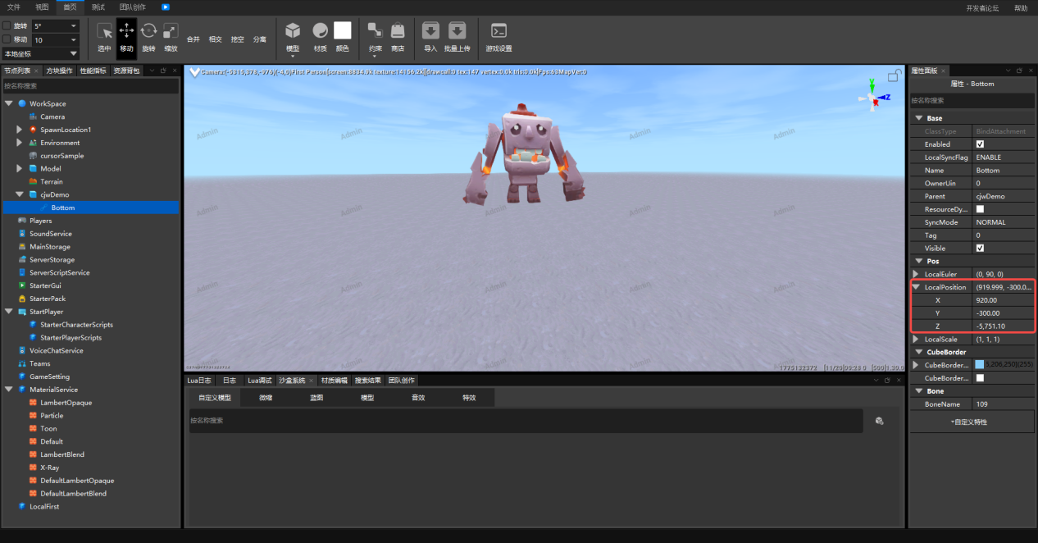Select the Terrain node

pyautogui.click(x=52, y=181)
